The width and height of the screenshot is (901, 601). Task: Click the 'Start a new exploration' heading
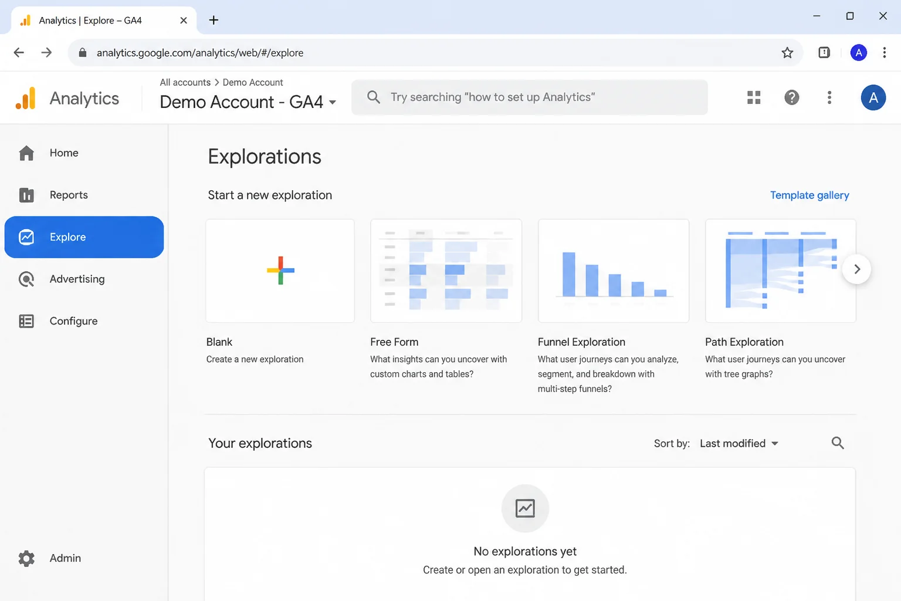pos(270,195)
